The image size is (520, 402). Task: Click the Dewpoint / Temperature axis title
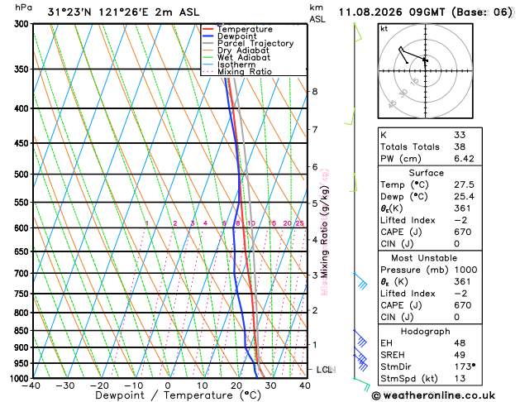point(178,395)
